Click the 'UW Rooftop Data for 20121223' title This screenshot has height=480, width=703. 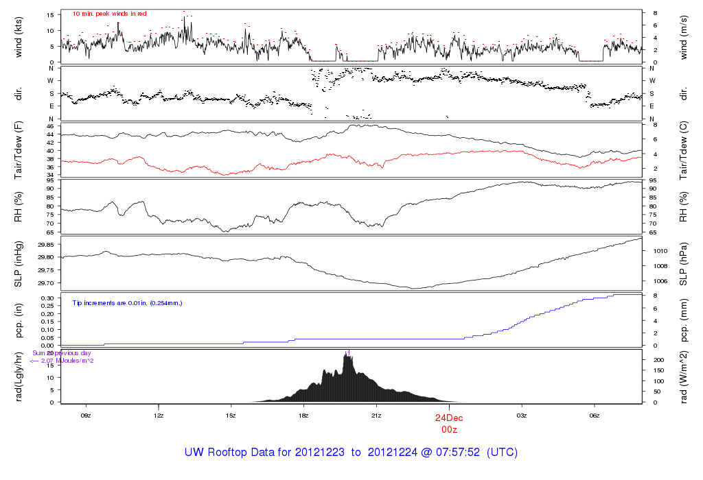pos(264,453)
